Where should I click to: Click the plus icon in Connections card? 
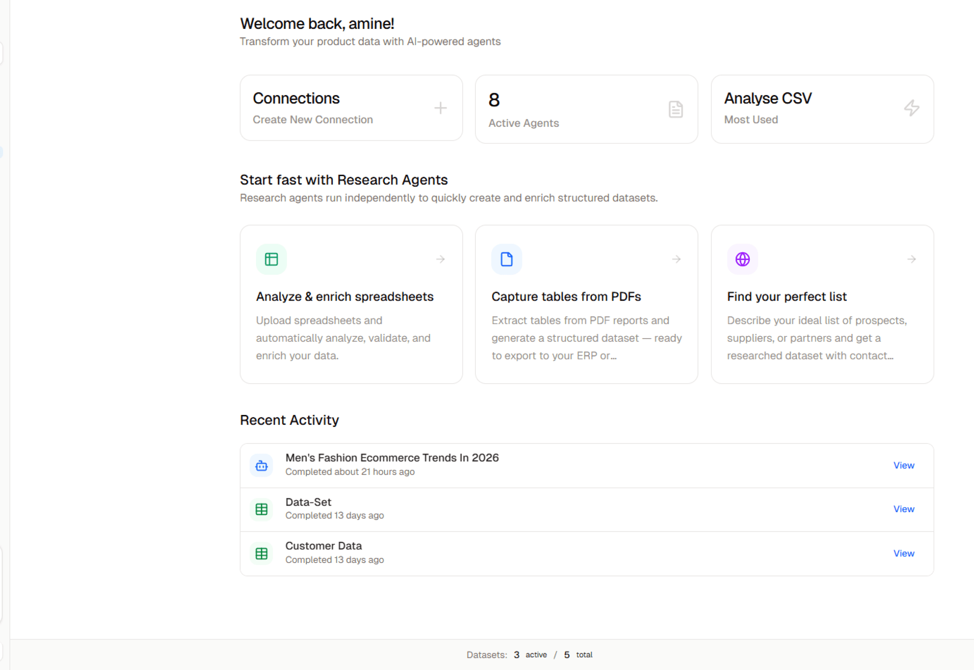click(x=440, y=108)
